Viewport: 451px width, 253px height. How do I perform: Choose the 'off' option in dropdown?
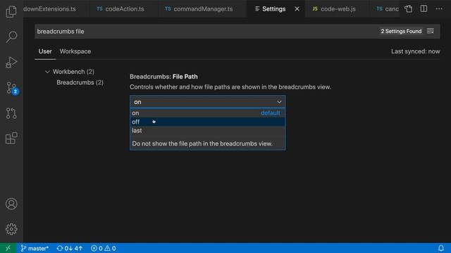point(208,122)
